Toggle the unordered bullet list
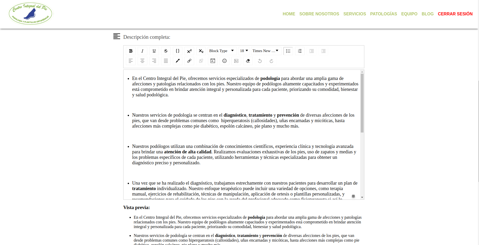Viewport: 479px width, 245px height. (288, 51)
